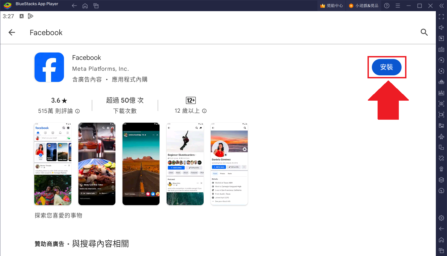Open developer Meta Platforms, Inc. link
This screenshot has height=256, width=447.
point(100,69)
